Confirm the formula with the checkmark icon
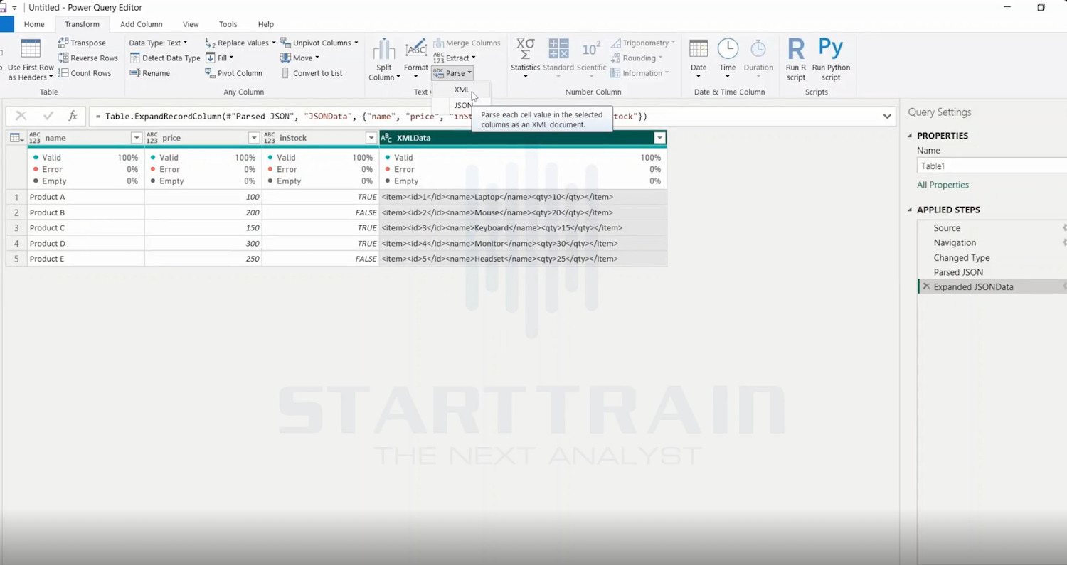The width and height of the screenshot is (1067, 565). click(x=48, y=116)
